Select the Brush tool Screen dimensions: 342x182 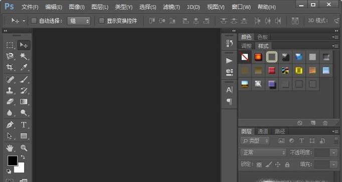(24, 80)
